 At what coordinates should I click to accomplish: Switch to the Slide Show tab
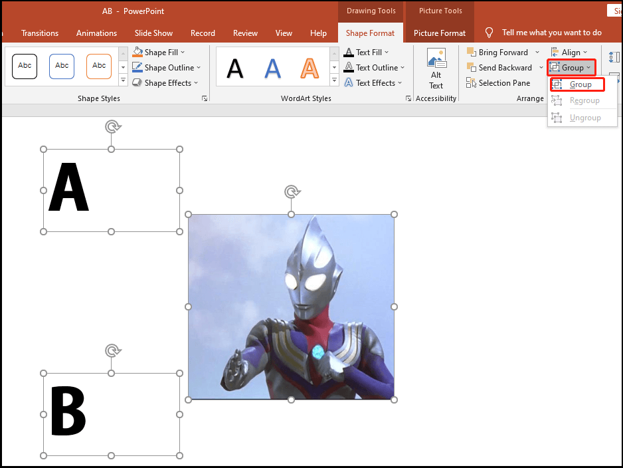tap(153, 33)
